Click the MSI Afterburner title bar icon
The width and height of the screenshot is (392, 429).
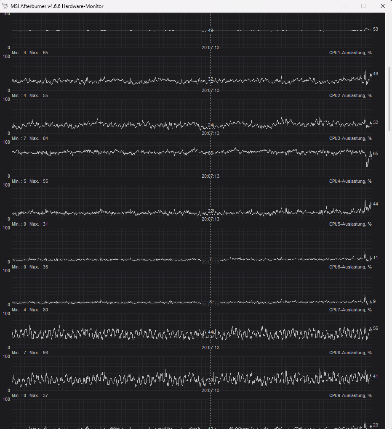point(5,6)
